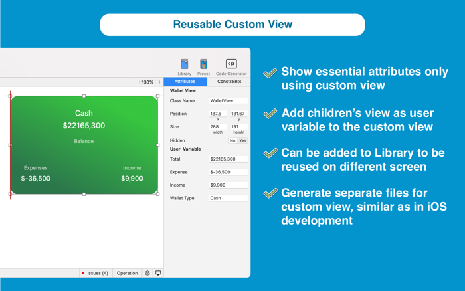465x291 pixels.
Task: Click the Total user variable field
Action: (229, 159)
